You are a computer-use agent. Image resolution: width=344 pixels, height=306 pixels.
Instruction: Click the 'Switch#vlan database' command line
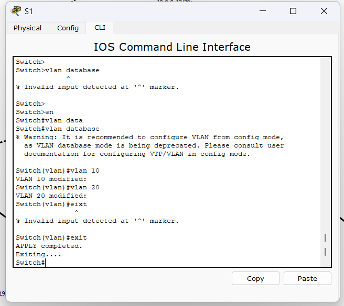(x=58, y=129)
